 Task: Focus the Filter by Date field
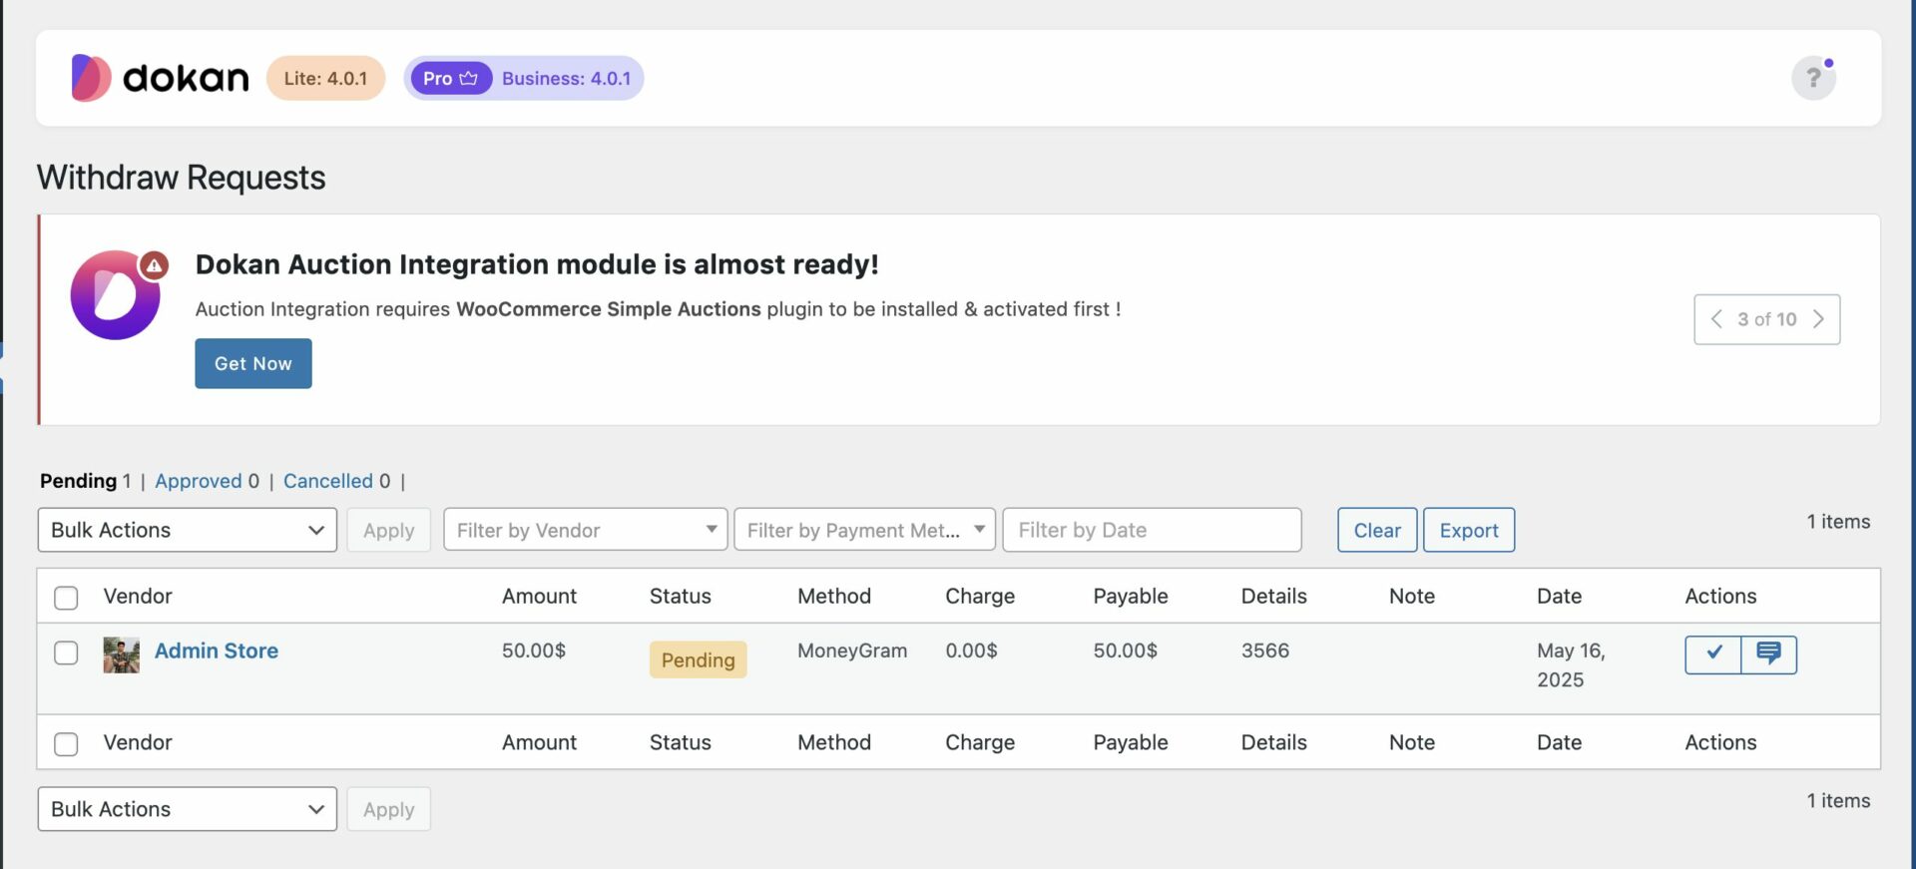[1153, 530]
